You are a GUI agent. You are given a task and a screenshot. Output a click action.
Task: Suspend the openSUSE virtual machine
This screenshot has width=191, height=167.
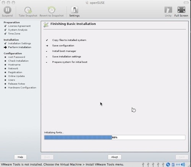(x=7, y=11)
